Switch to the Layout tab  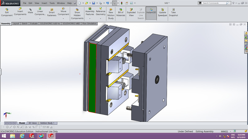(16, 23)
